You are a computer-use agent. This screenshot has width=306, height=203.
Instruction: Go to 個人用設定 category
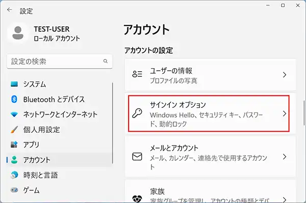tap(60, 129)
